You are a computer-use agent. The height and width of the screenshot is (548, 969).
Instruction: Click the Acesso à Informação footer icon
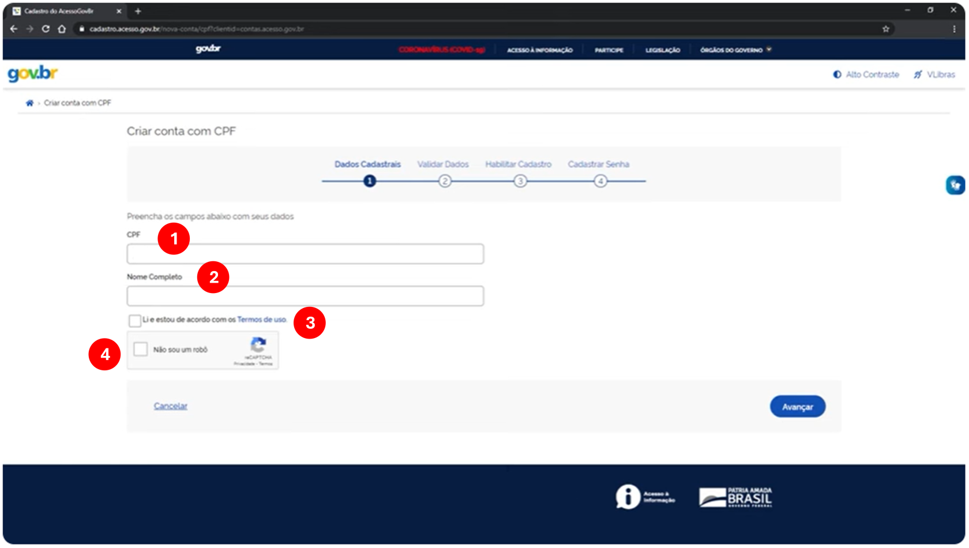[628, 497]
